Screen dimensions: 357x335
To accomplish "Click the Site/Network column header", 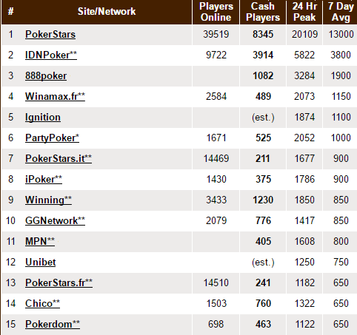I will (x=107, y=11).
